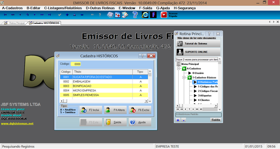Open SUPORTE ONLINE
Image resolution: width=280 pixels, height=149 pixels.
pyautogui.click(x=198, y=52)
